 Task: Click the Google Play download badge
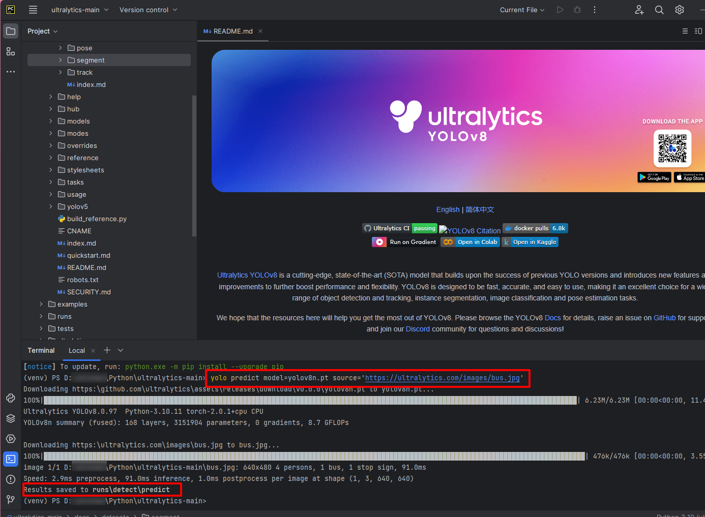click(654, 177)
